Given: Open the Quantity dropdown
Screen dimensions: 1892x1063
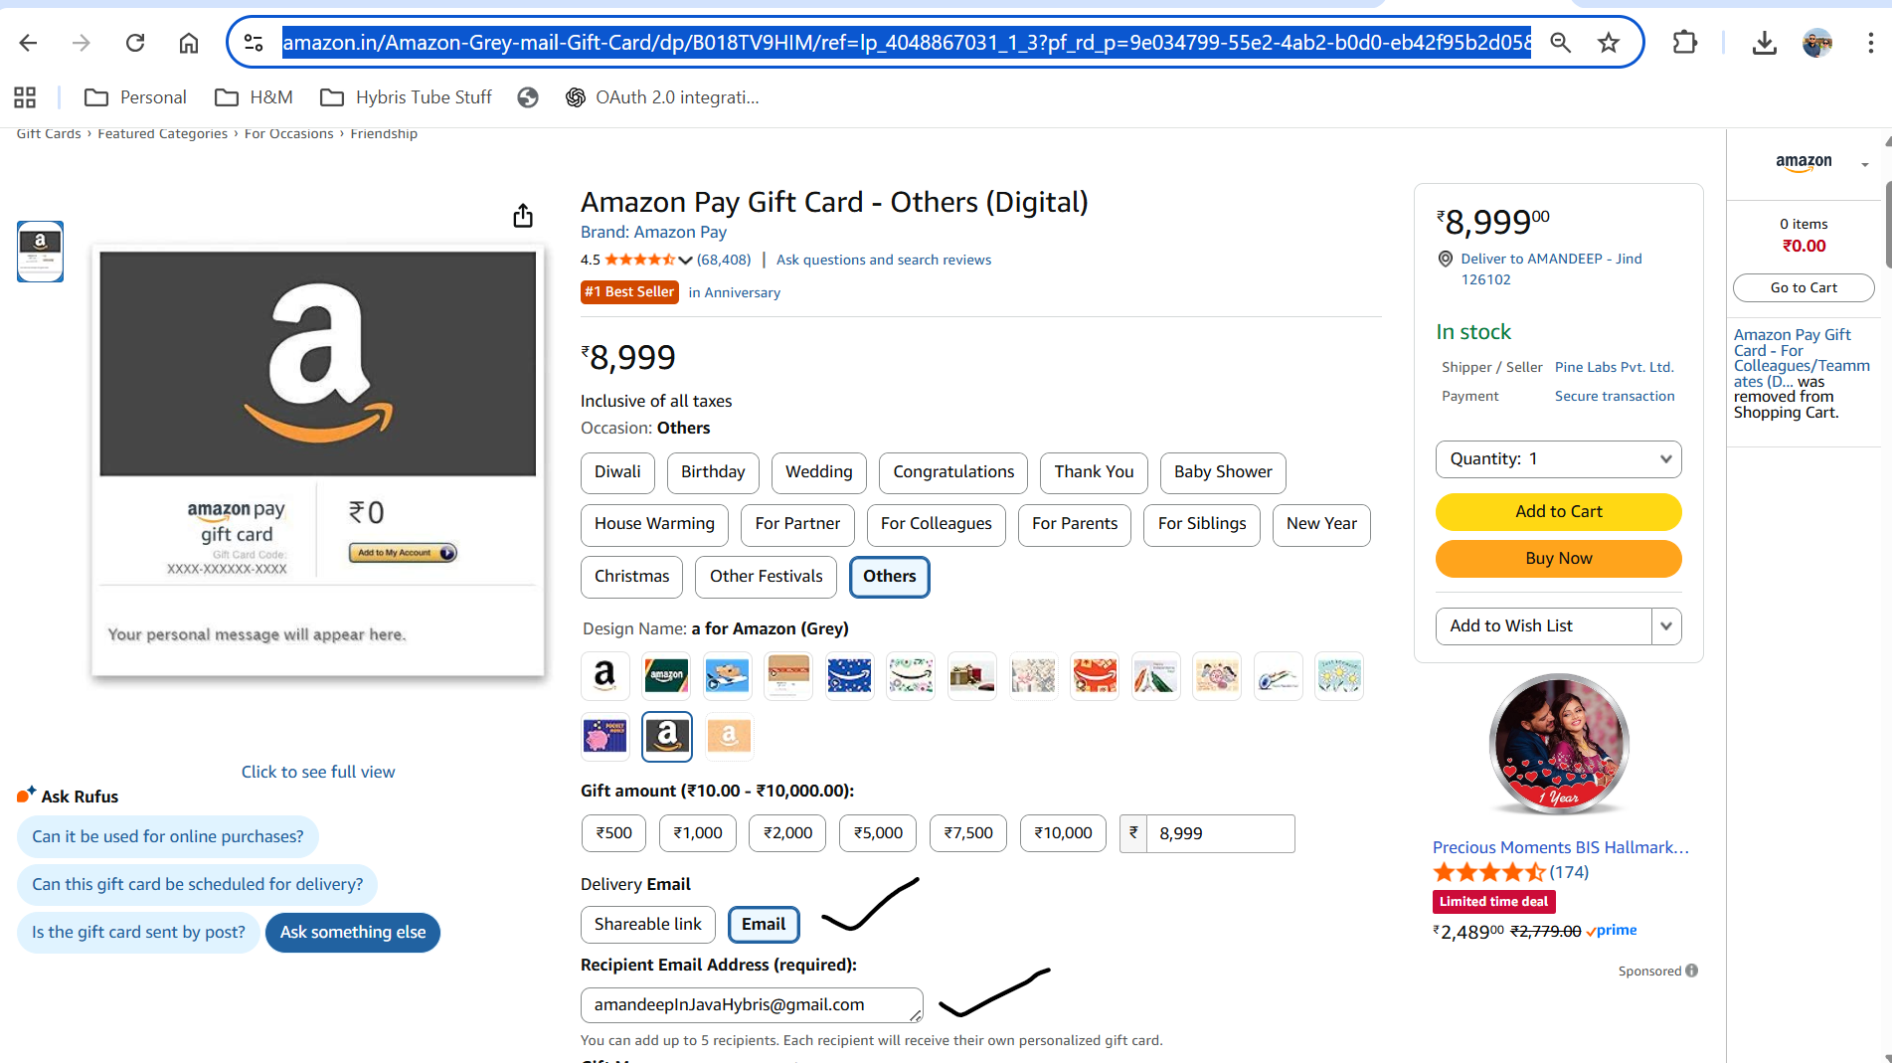Looking at the screenshot, I should pos(1557,458).
